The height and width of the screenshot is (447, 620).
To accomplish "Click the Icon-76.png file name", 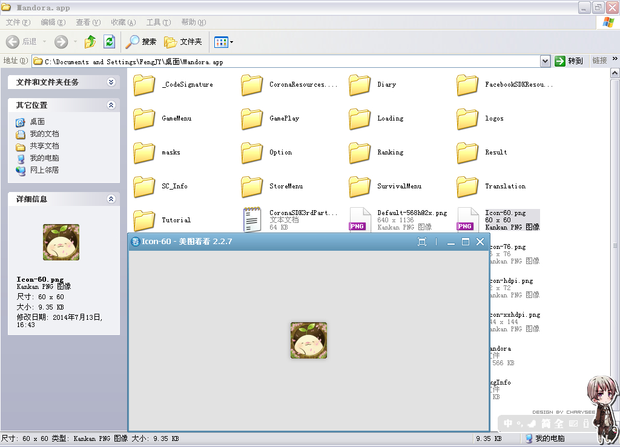I will pyautogui.click(x=508, y=247).
